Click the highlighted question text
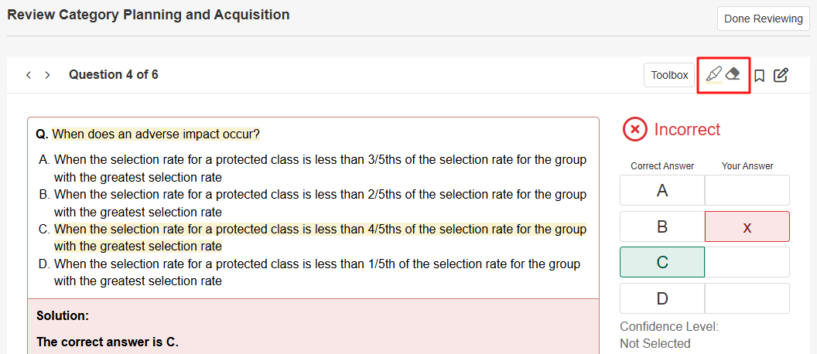817x354 pixels. [x=156, y=134]
